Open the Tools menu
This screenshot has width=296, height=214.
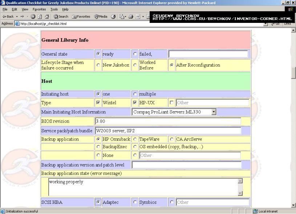click(54, 9)
